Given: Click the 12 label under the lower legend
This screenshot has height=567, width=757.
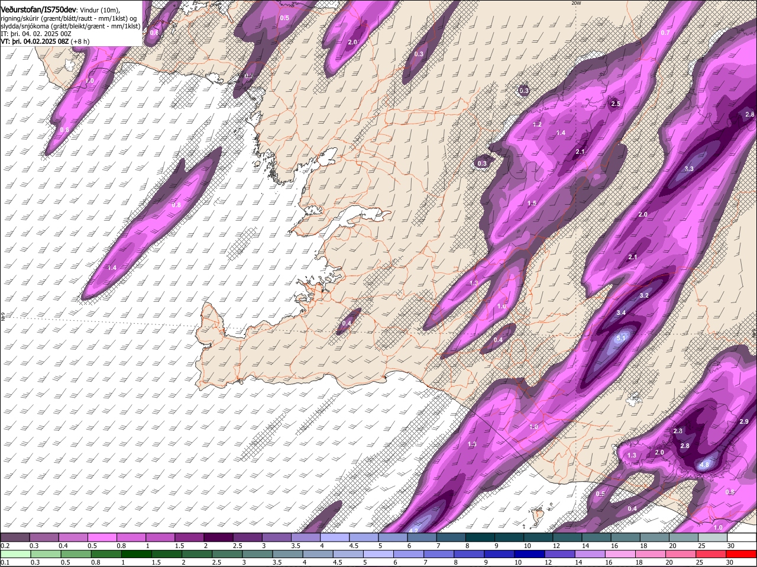Looking at the screenshot, I should (548, 562).
